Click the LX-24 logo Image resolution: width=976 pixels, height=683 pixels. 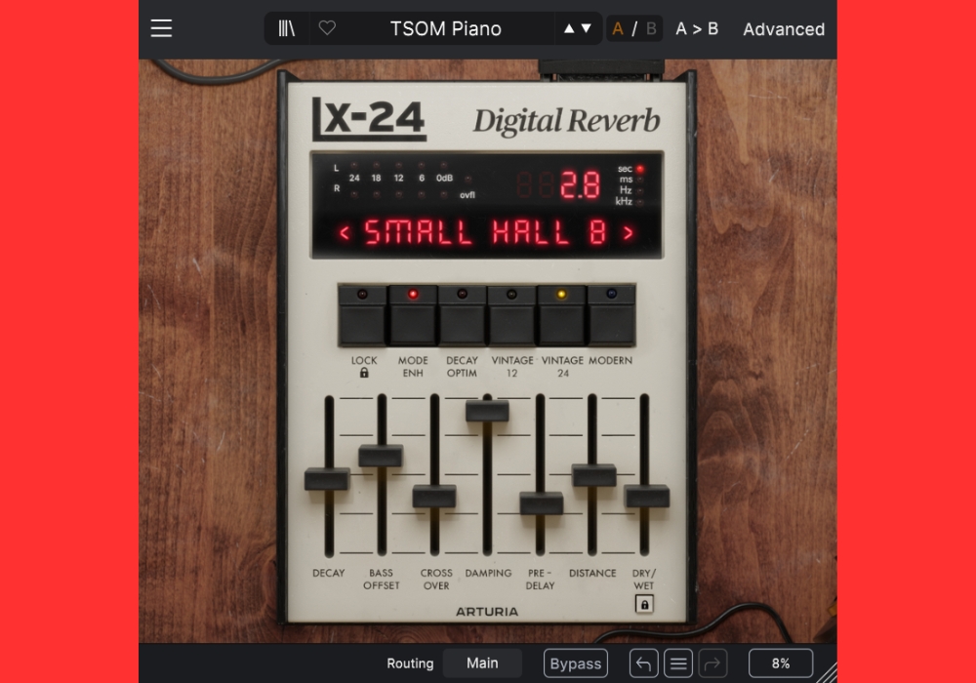[x=369, y=119]
